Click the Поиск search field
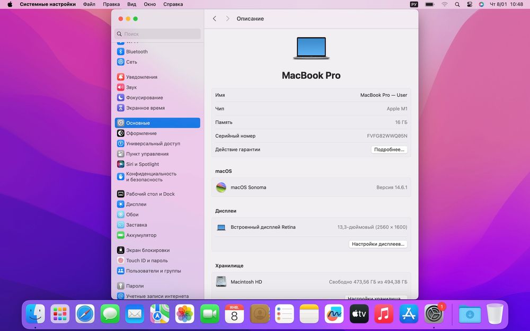Image resolution: width=530 pixels, height=331 pixels. tap(157, 34)
